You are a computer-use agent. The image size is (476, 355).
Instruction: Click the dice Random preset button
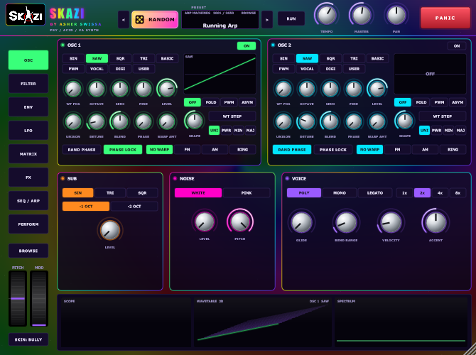coord(155,19)
